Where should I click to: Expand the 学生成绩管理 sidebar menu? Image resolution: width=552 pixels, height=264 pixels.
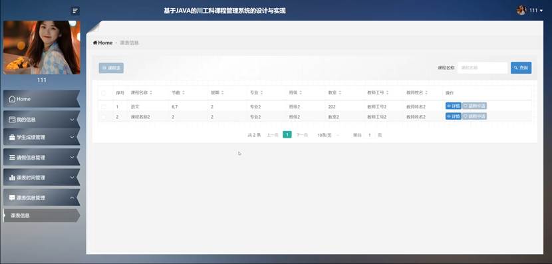(41, 137)
